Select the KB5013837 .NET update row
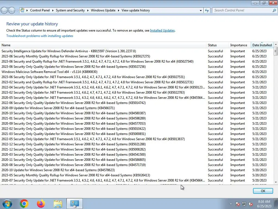This screenshot has width=278, height=209. click(x=137, y=139)
